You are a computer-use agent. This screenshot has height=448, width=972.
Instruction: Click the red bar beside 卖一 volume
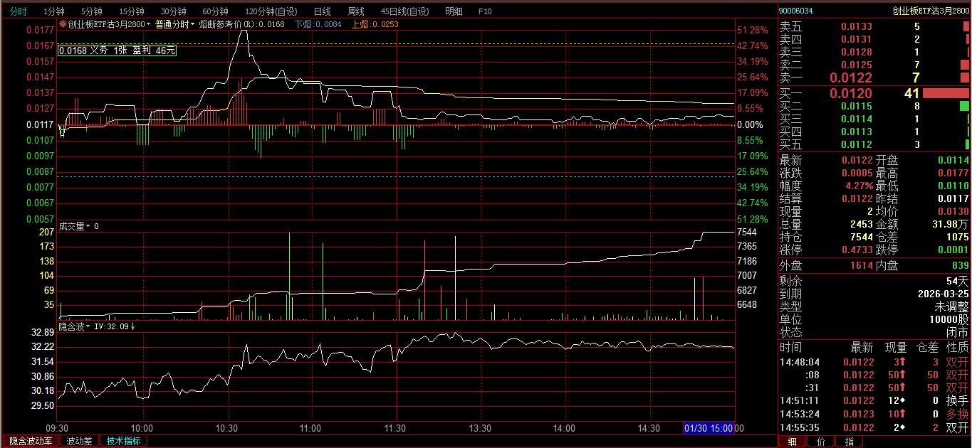[963, 78]
